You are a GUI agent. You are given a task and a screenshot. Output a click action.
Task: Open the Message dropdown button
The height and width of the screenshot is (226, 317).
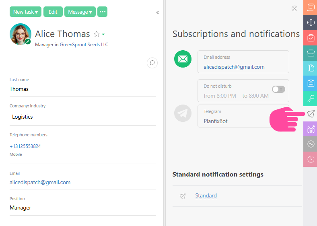click(x=80, y=12)
